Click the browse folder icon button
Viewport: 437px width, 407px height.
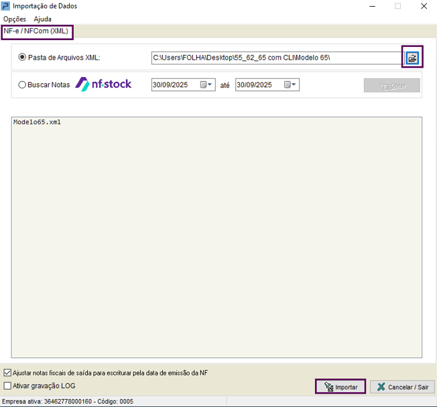click(x=412, y=58)
